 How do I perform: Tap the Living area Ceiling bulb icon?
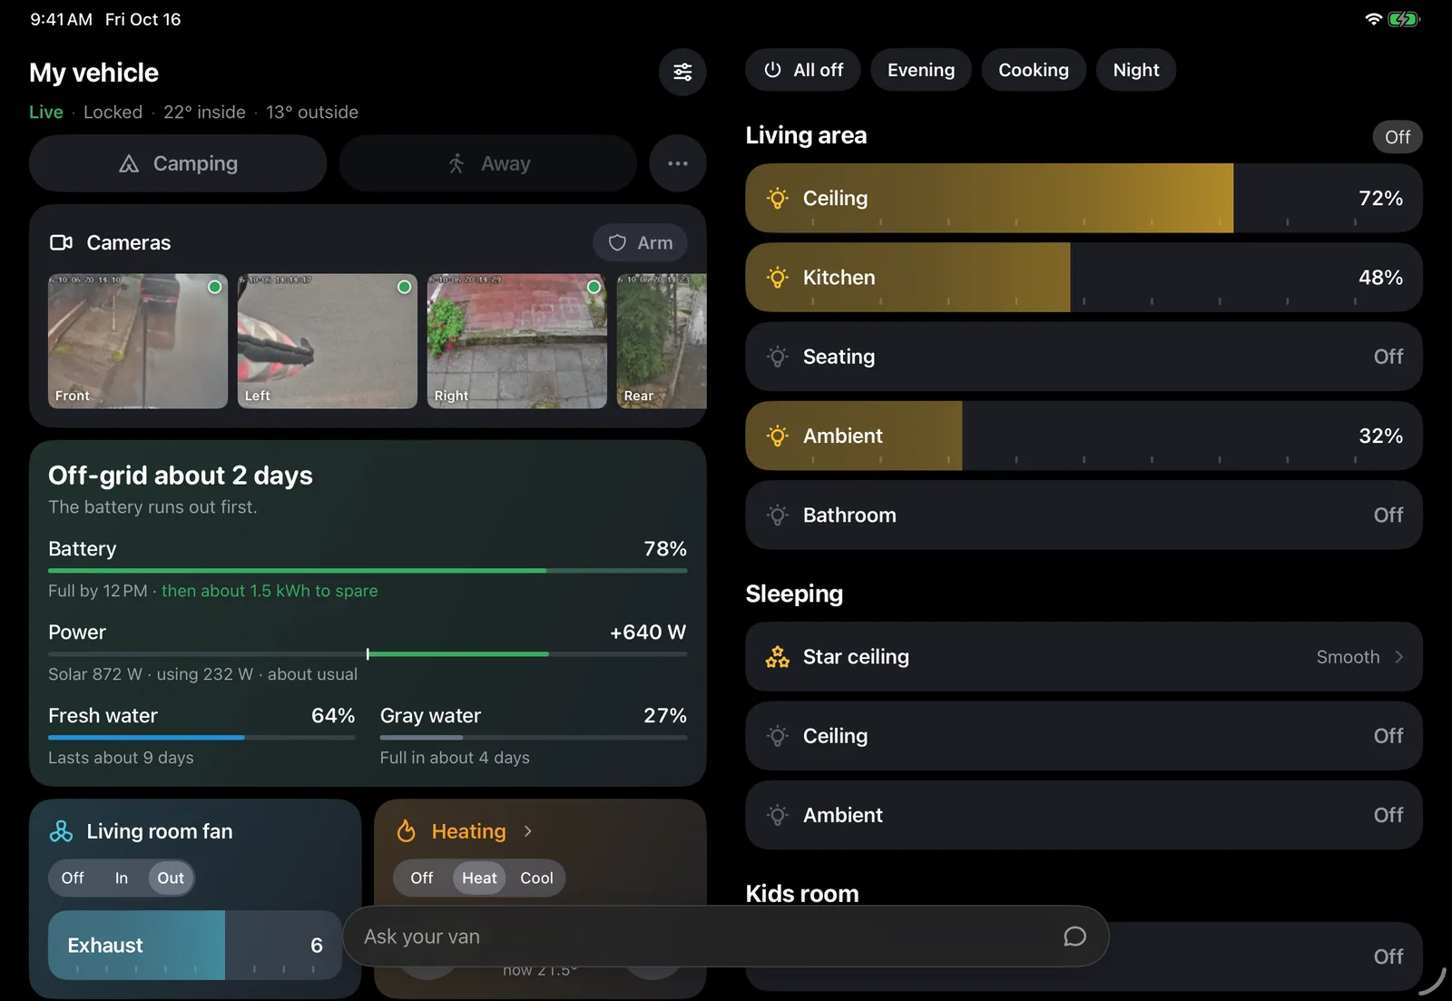(778, 198)
